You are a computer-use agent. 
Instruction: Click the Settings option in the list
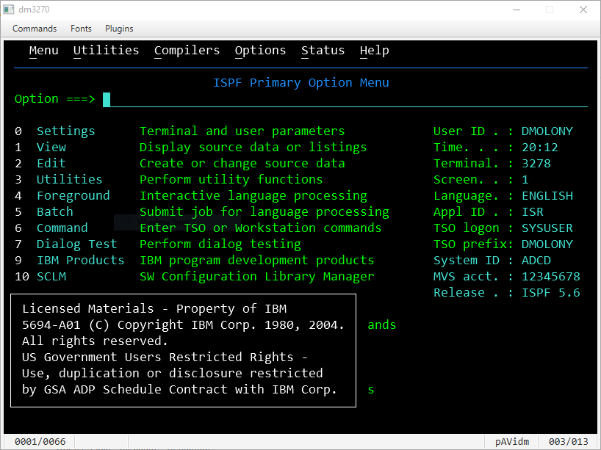[x=65, y=131]
